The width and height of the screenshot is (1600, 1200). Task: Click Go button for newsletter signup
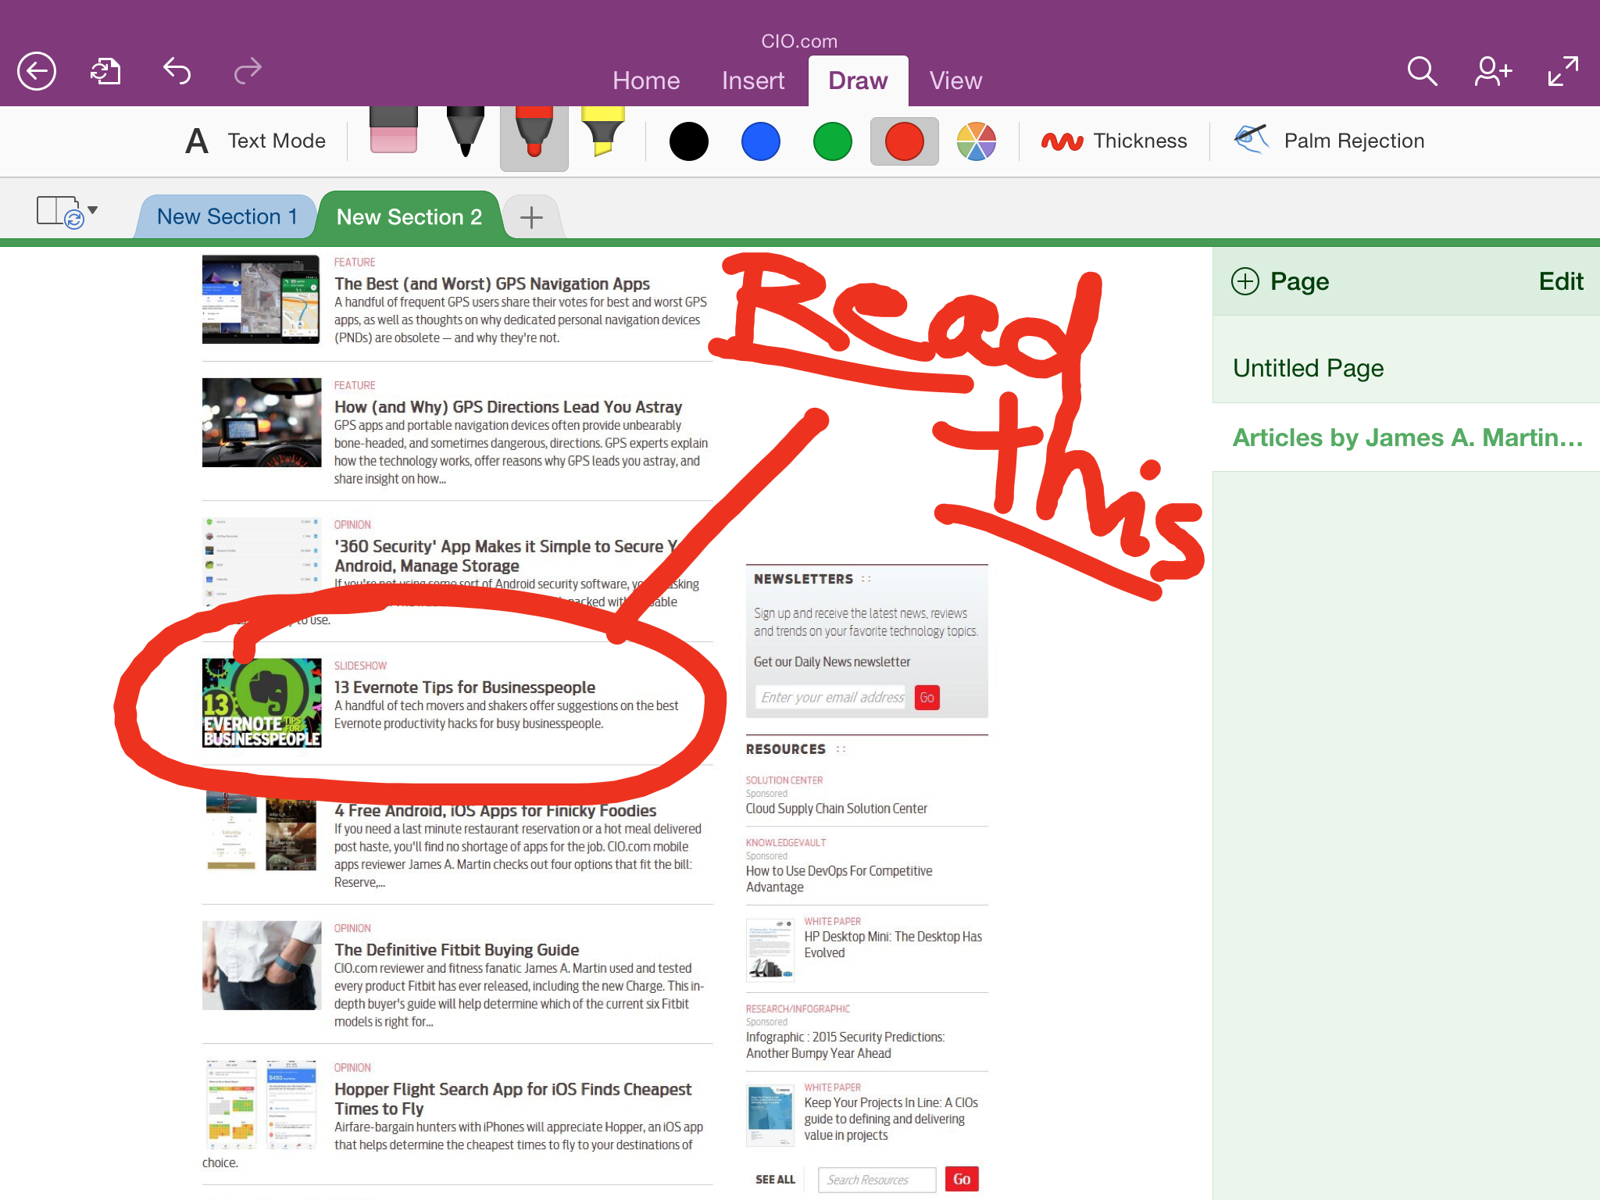point(926,696)
